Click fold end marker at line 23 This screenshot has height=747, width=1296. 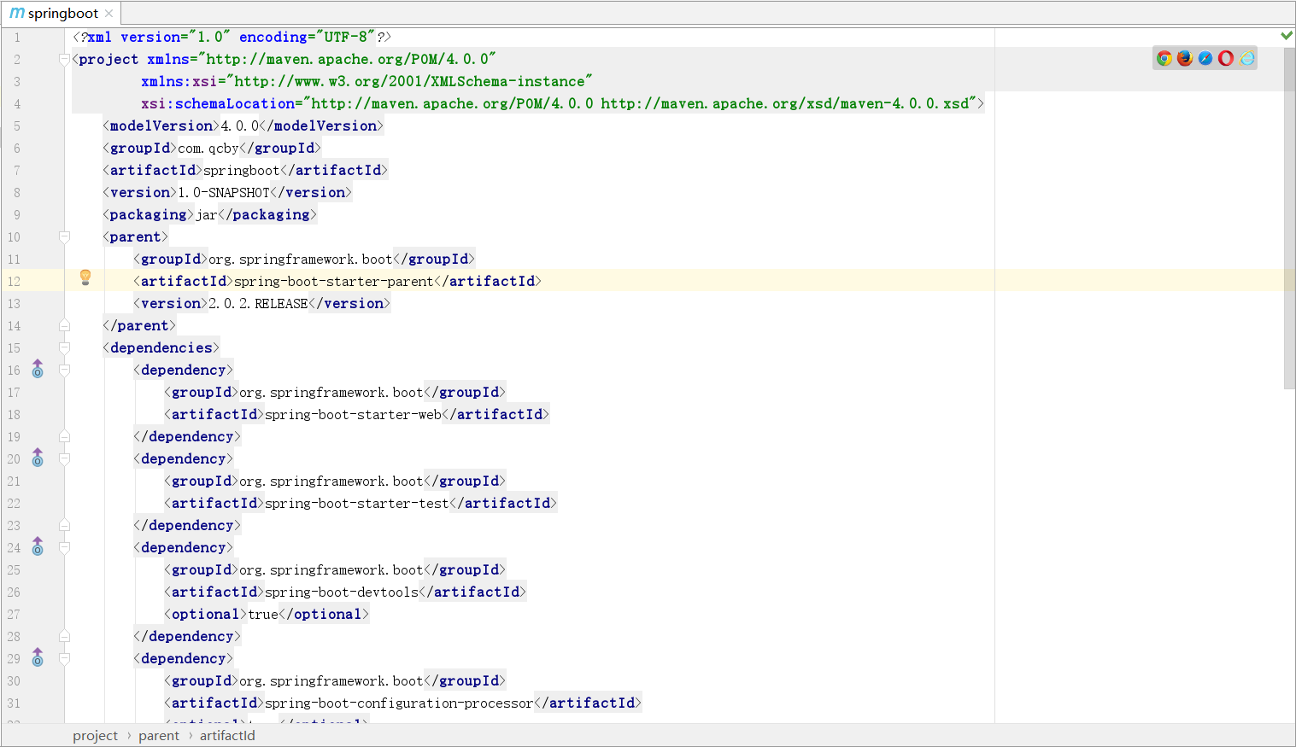(64, 526)
